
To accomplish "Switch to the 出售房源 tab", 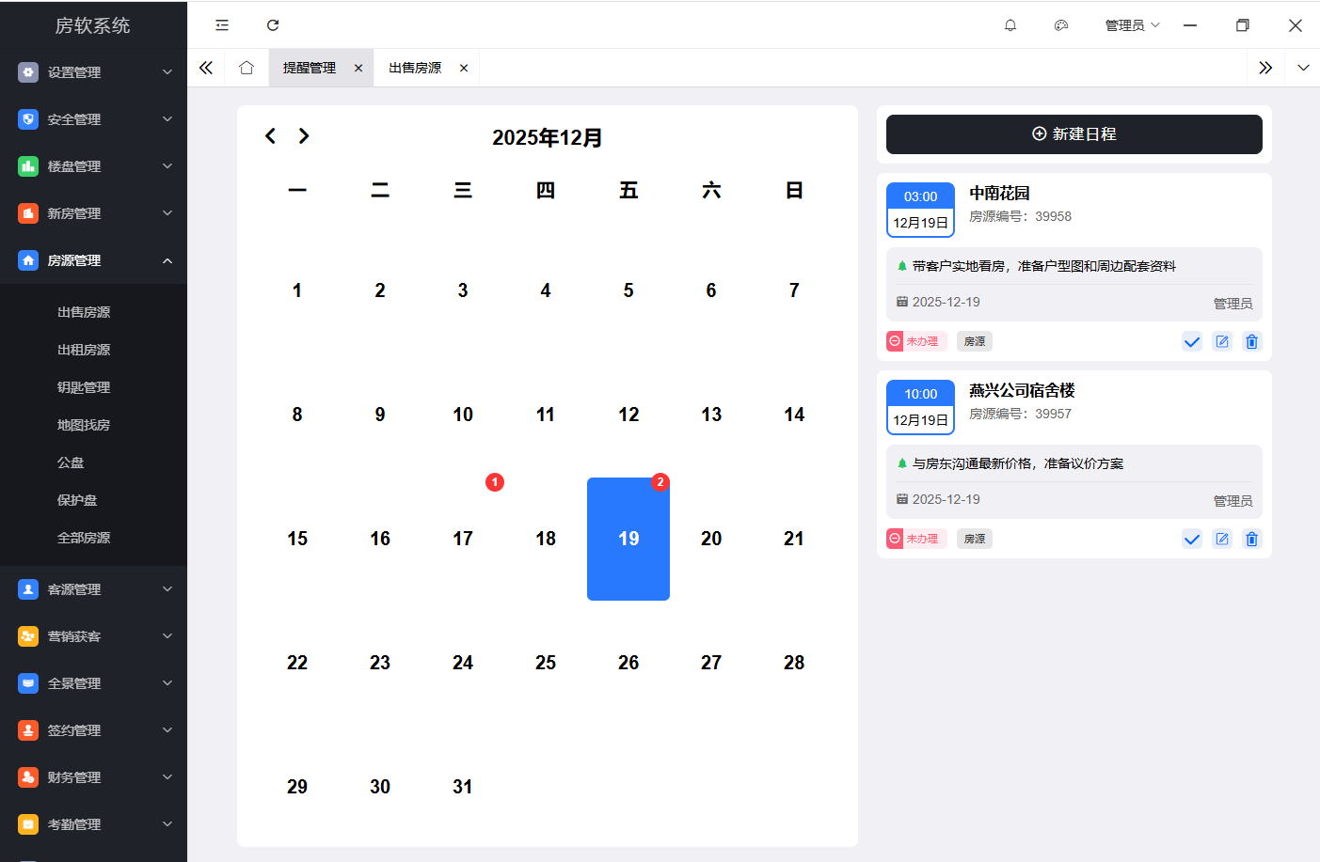I will pyautogui.click(x=415, y=67).
